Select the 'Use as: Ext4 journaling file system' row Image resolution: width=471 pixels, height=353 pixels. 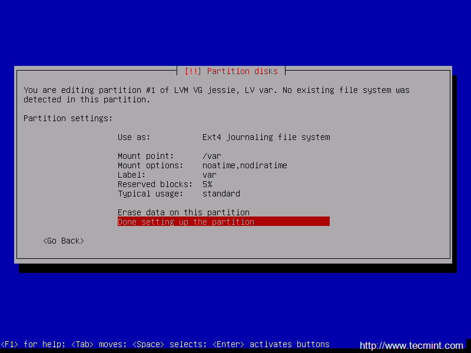pyautogui.click(x=224, y=137)
